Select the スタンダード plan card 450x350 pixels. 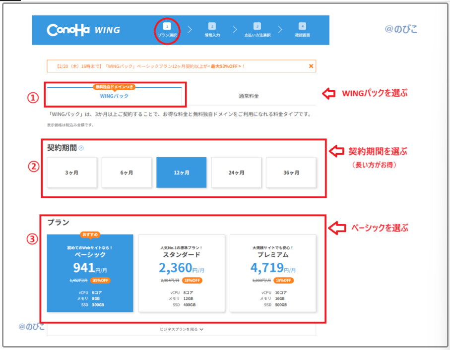(182, 273)
